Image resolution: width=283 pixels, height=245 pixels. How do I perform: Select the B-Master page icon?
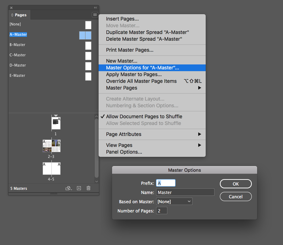point(88,46)
